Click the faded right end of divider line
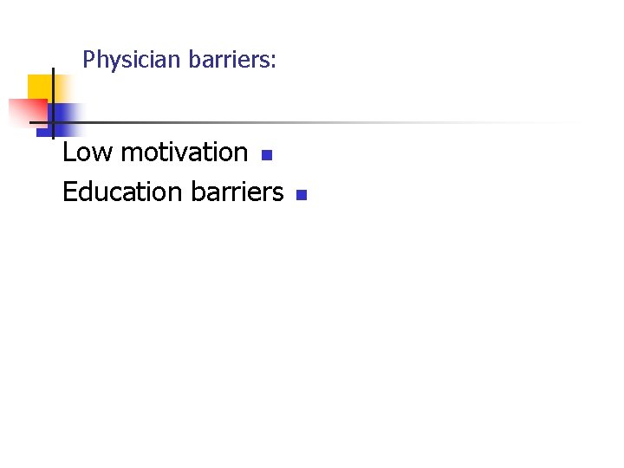624x468 pixels. point(537,122)
